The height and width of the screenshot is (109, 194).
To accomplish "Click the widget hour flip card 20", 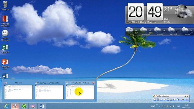I will coord(135,12).
